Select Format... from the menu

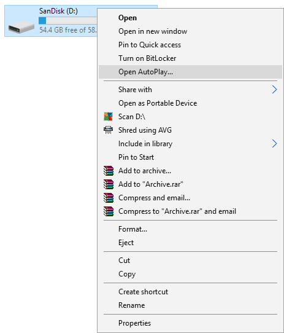click(191, 229)
